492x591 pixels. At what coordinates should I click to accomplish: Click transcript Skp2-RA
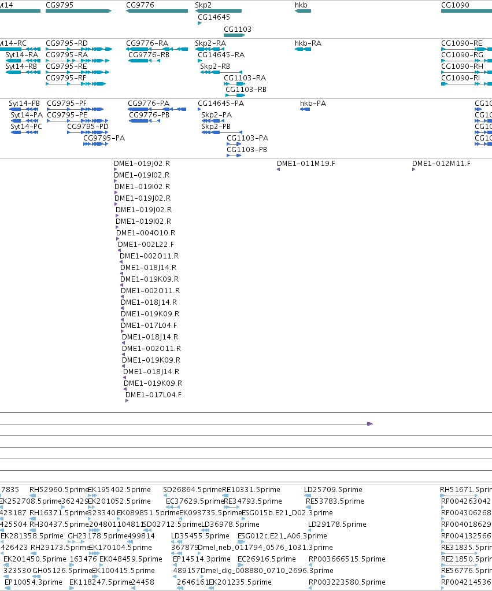(210, 43)
